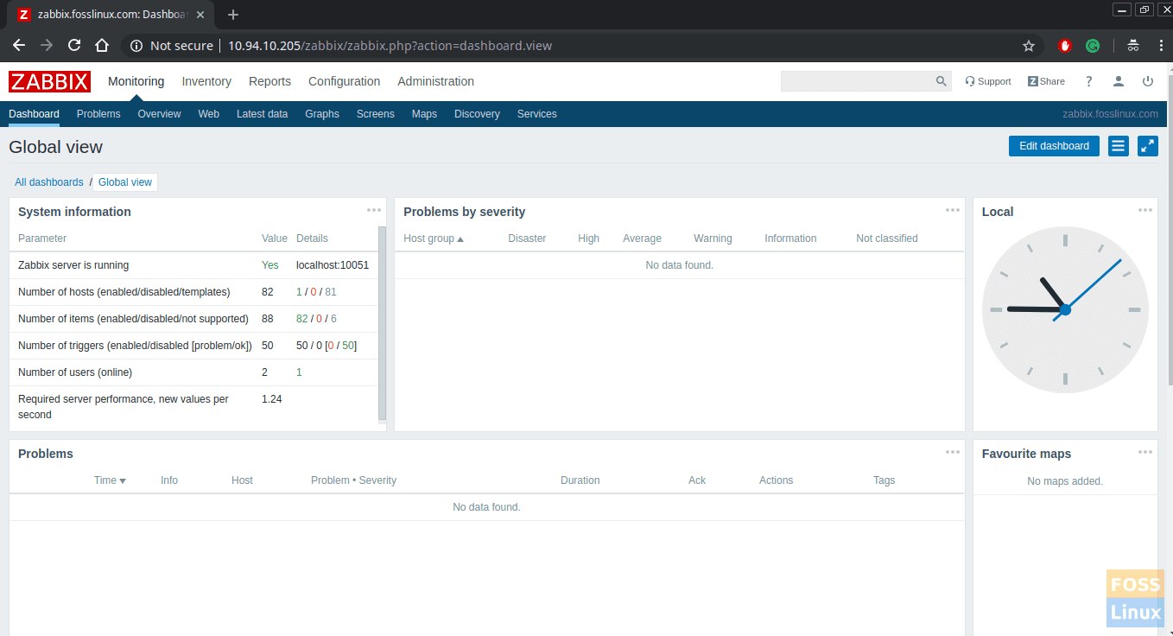Open the user profile icon
The image size is (1173, 636).
click(x=1118, y=81)
